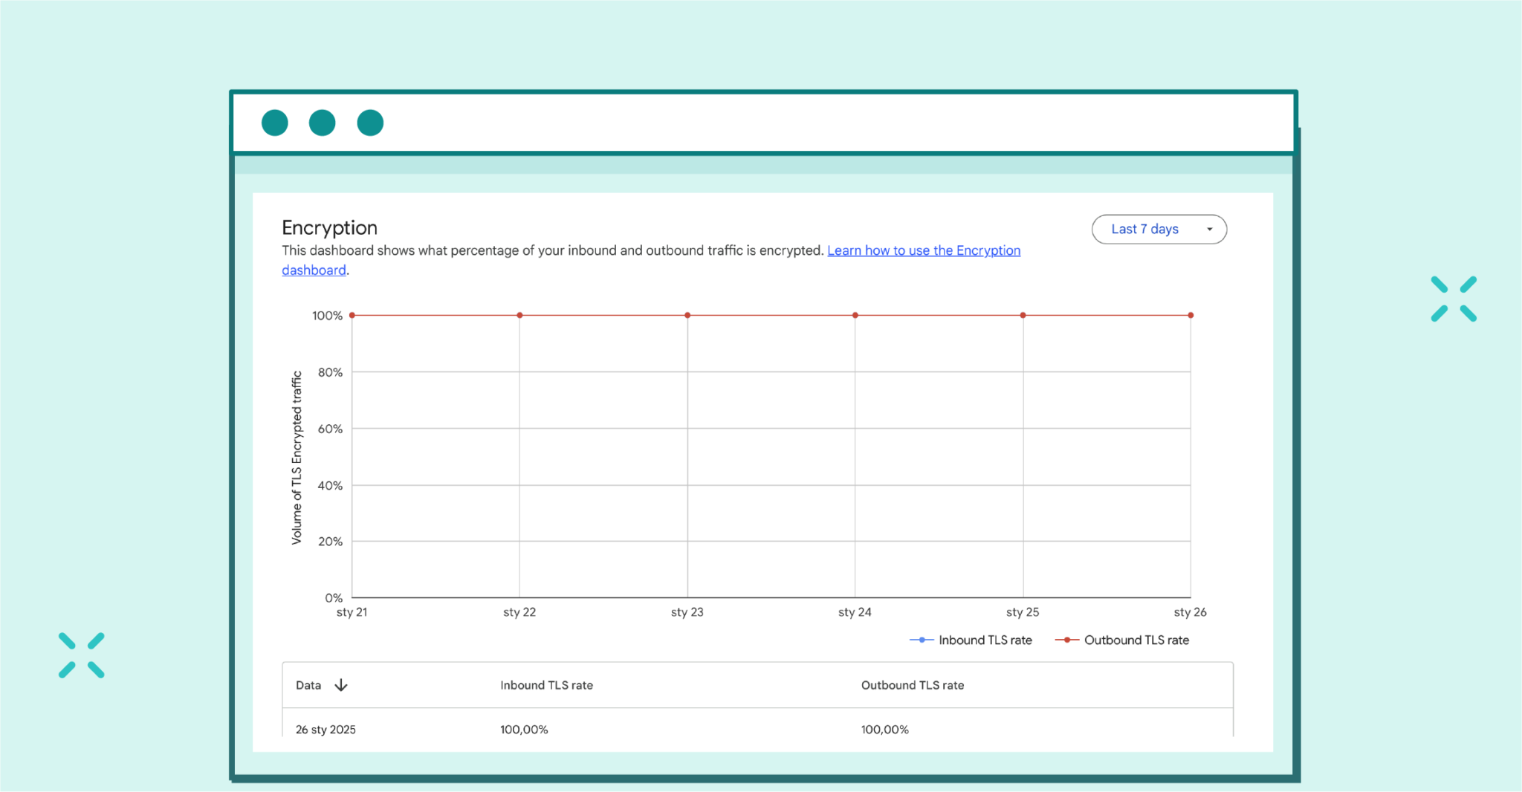Click the teal X decorative icon bottom left

[82, 654]
